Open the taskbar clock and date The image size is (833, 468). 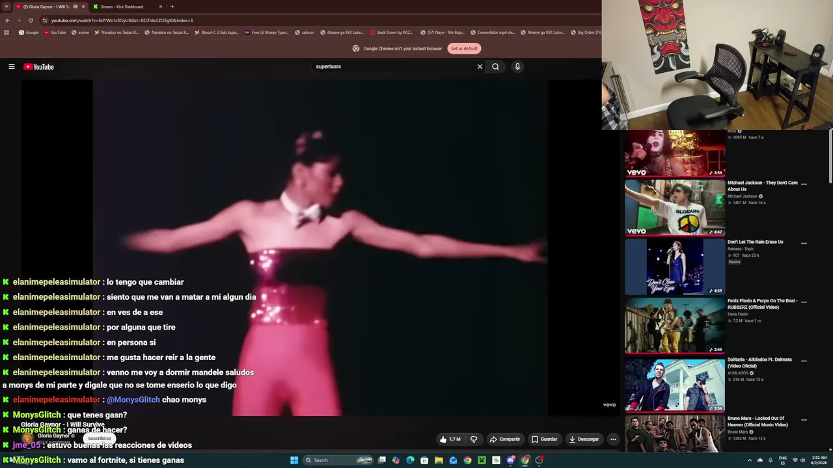pyautogui.click(x=819, y=460)
